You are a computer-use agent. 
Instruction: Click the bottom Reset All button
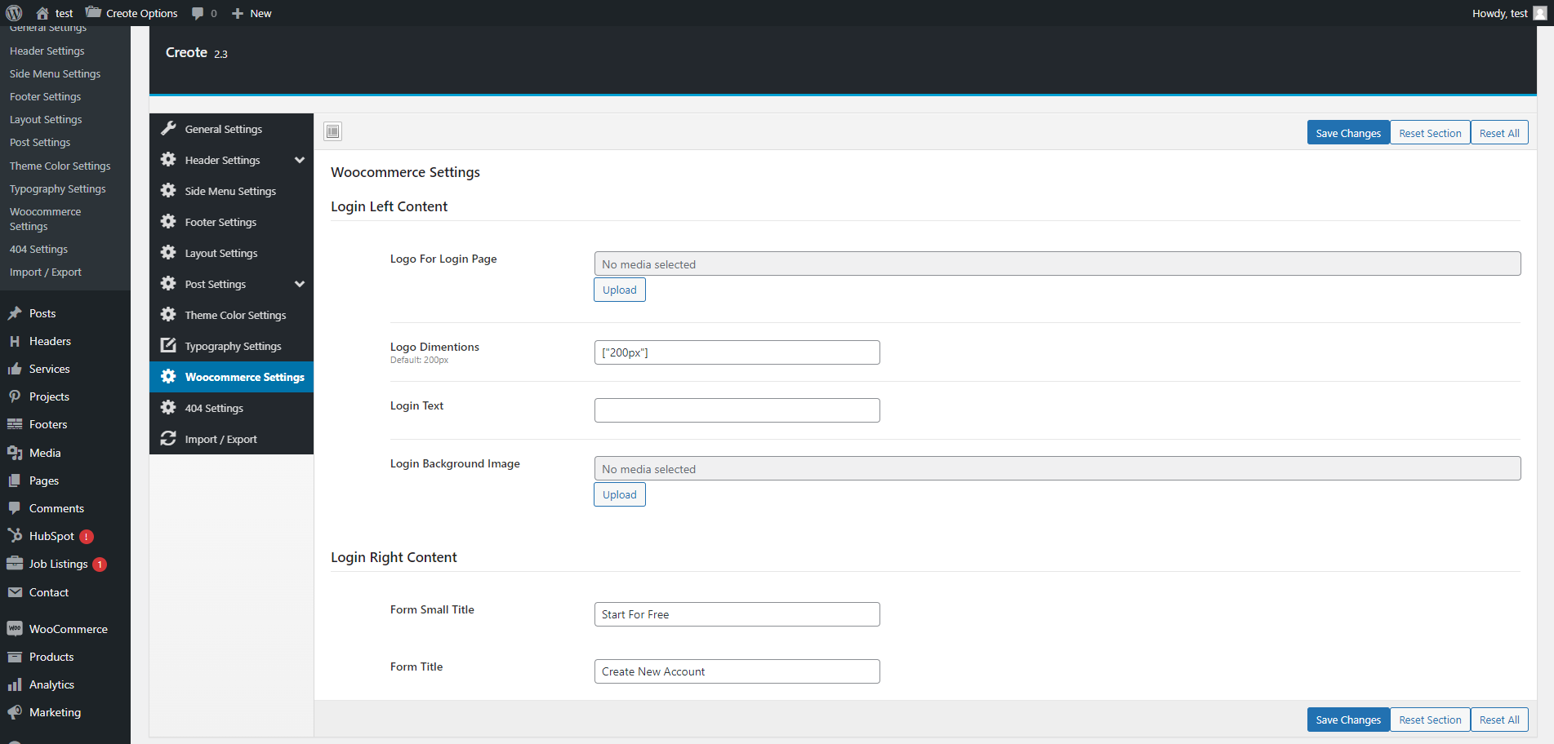(x=1498, y=720)
